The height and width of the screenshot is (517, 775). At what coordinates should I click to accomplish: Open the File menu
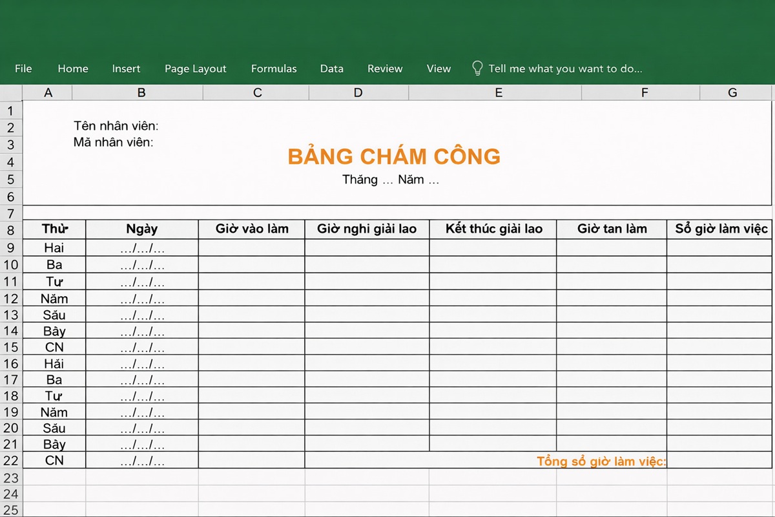pyautogui.click(x=23, y=69)
